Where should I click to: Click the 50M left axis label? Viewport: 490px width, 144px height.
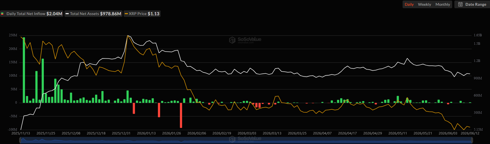point(14,89)
